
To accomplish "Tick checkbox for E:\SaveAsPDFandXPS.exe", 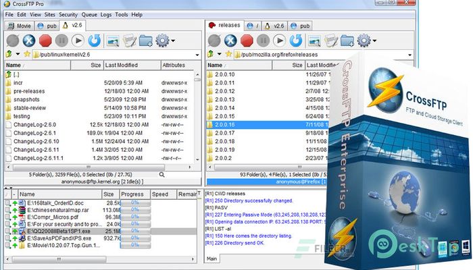I will pos(7,238).
